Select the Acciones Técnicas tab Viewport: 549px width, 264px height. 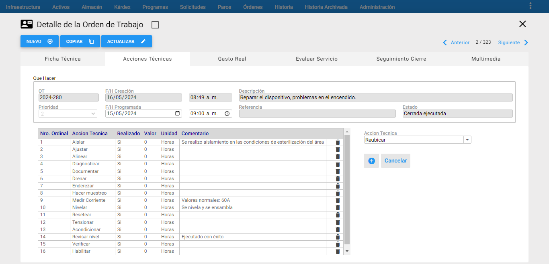tap(147, 59)
